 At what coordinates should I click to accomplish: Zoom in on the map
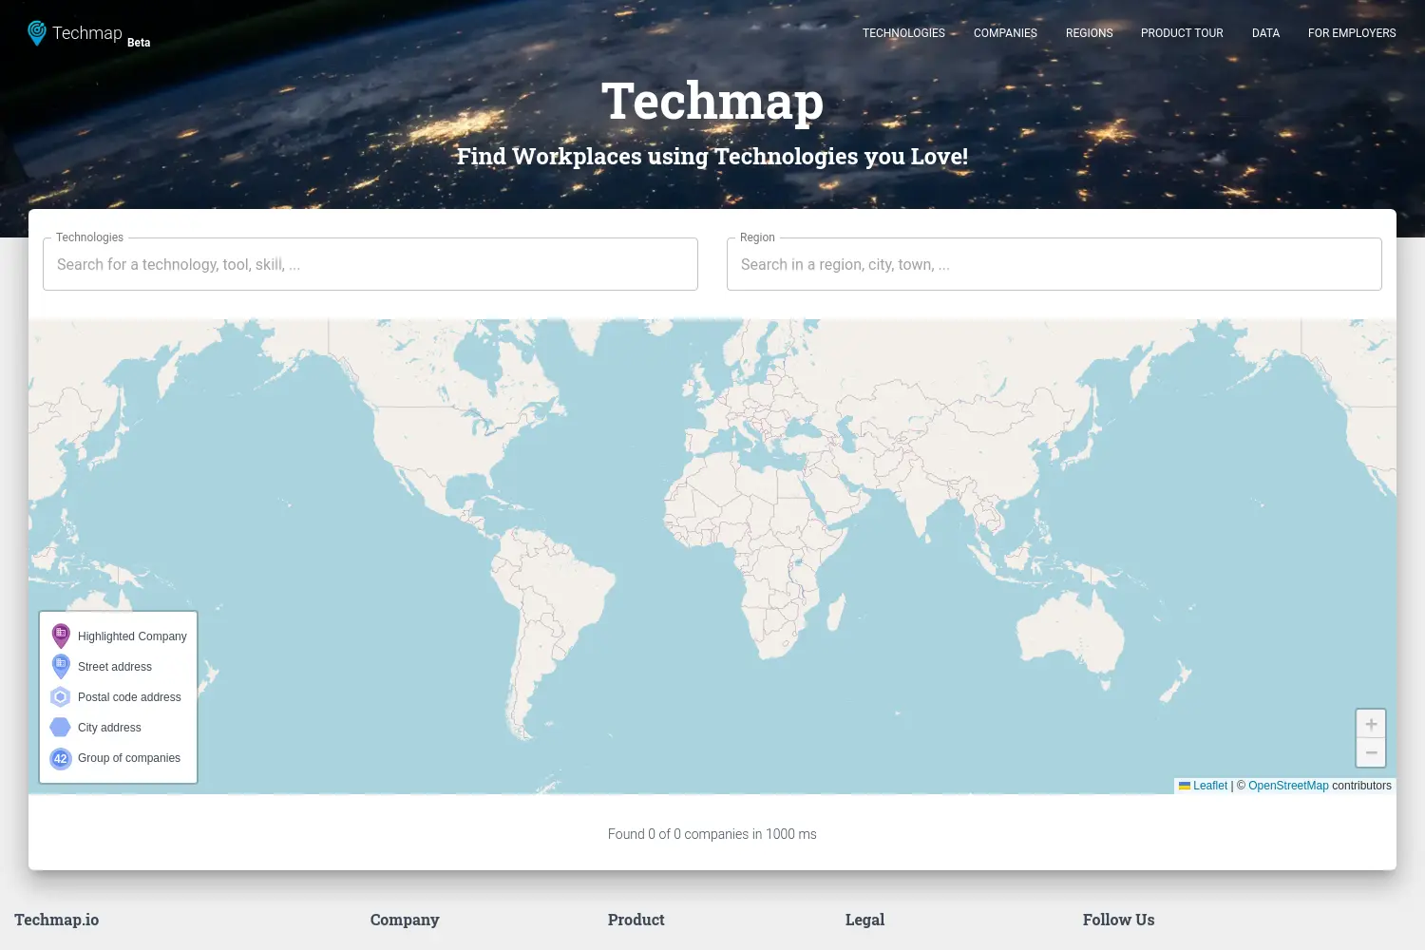click(x=1371, y=724)
